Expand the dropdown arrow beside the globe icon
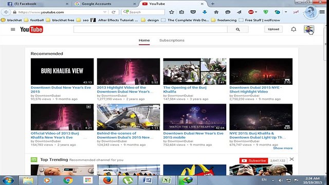The width and height of the screenshot is (329, 185). click(286, 12)
